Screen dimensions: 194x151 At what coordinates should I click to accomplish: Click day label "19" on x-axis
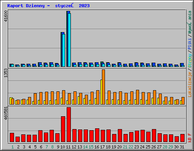(x=114, y=147)
